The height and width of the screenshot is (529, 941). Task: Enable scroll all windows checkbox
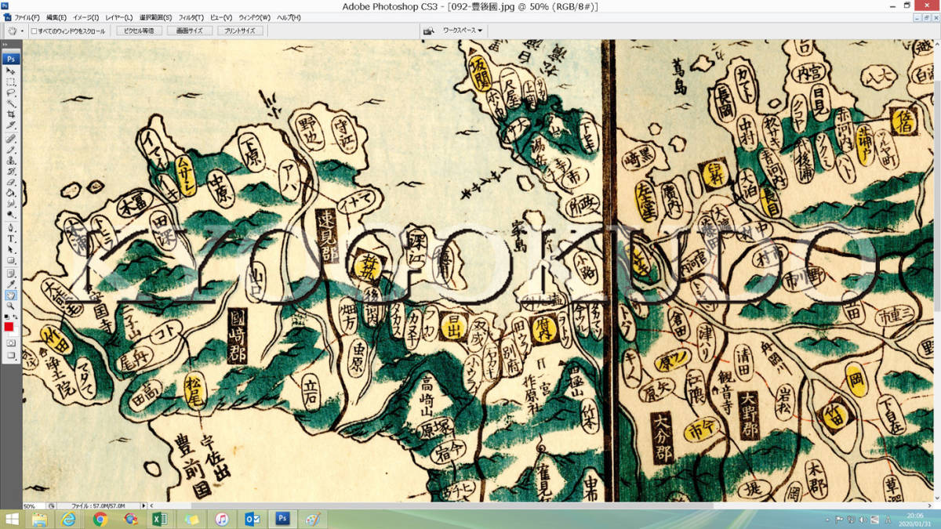(x=34, y=31)
